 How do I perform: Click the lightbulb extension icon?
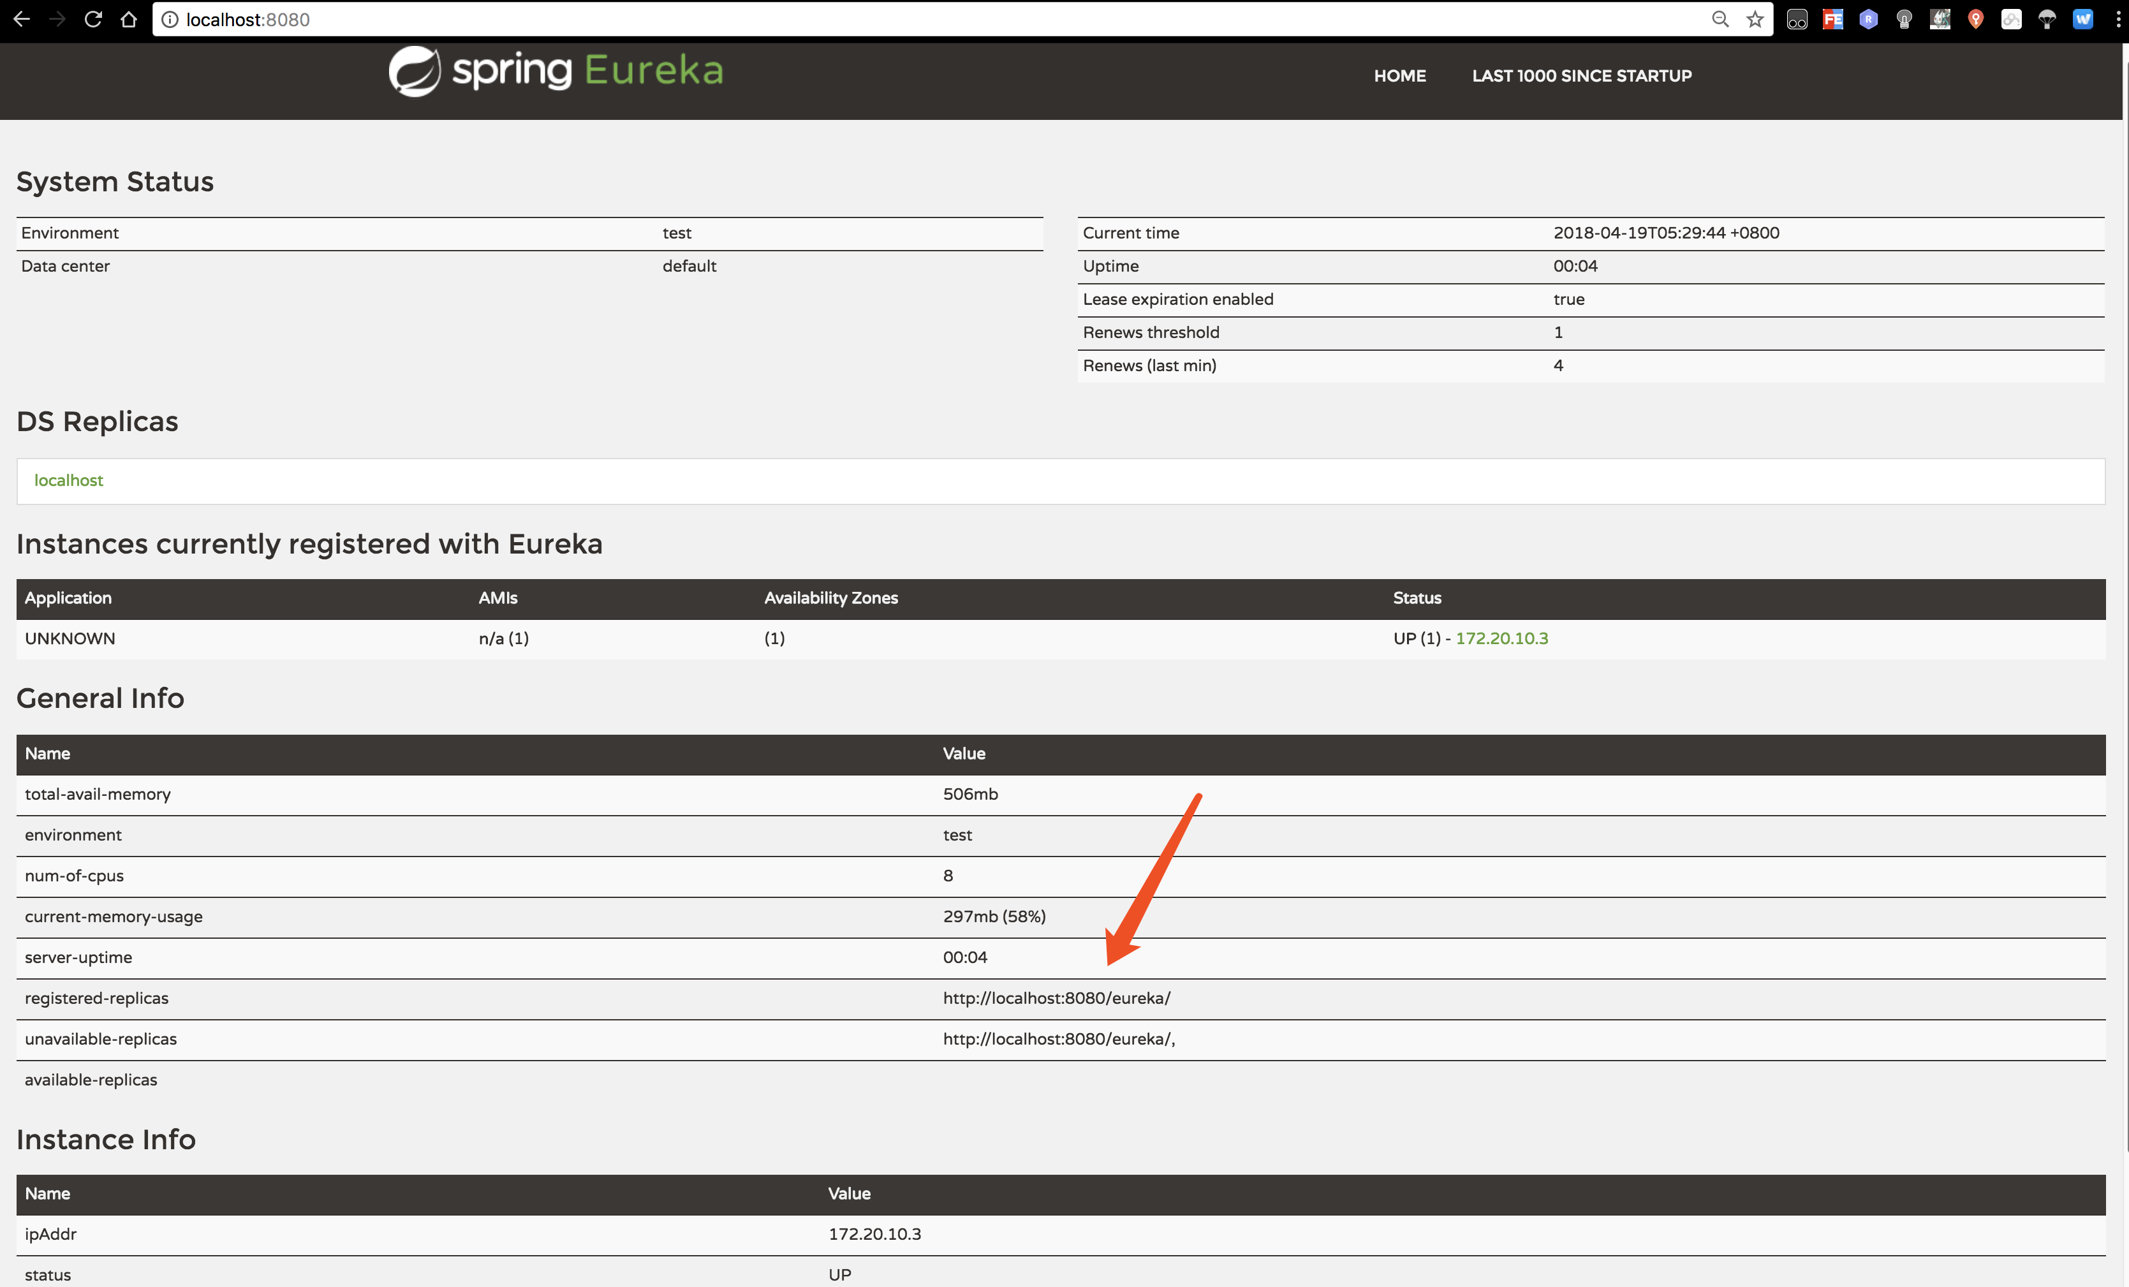click(1903, 19)
